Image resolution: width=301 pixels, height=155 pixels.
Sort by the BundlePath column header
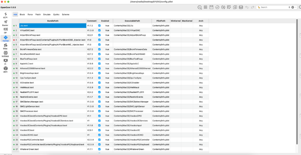coord(53,21)
